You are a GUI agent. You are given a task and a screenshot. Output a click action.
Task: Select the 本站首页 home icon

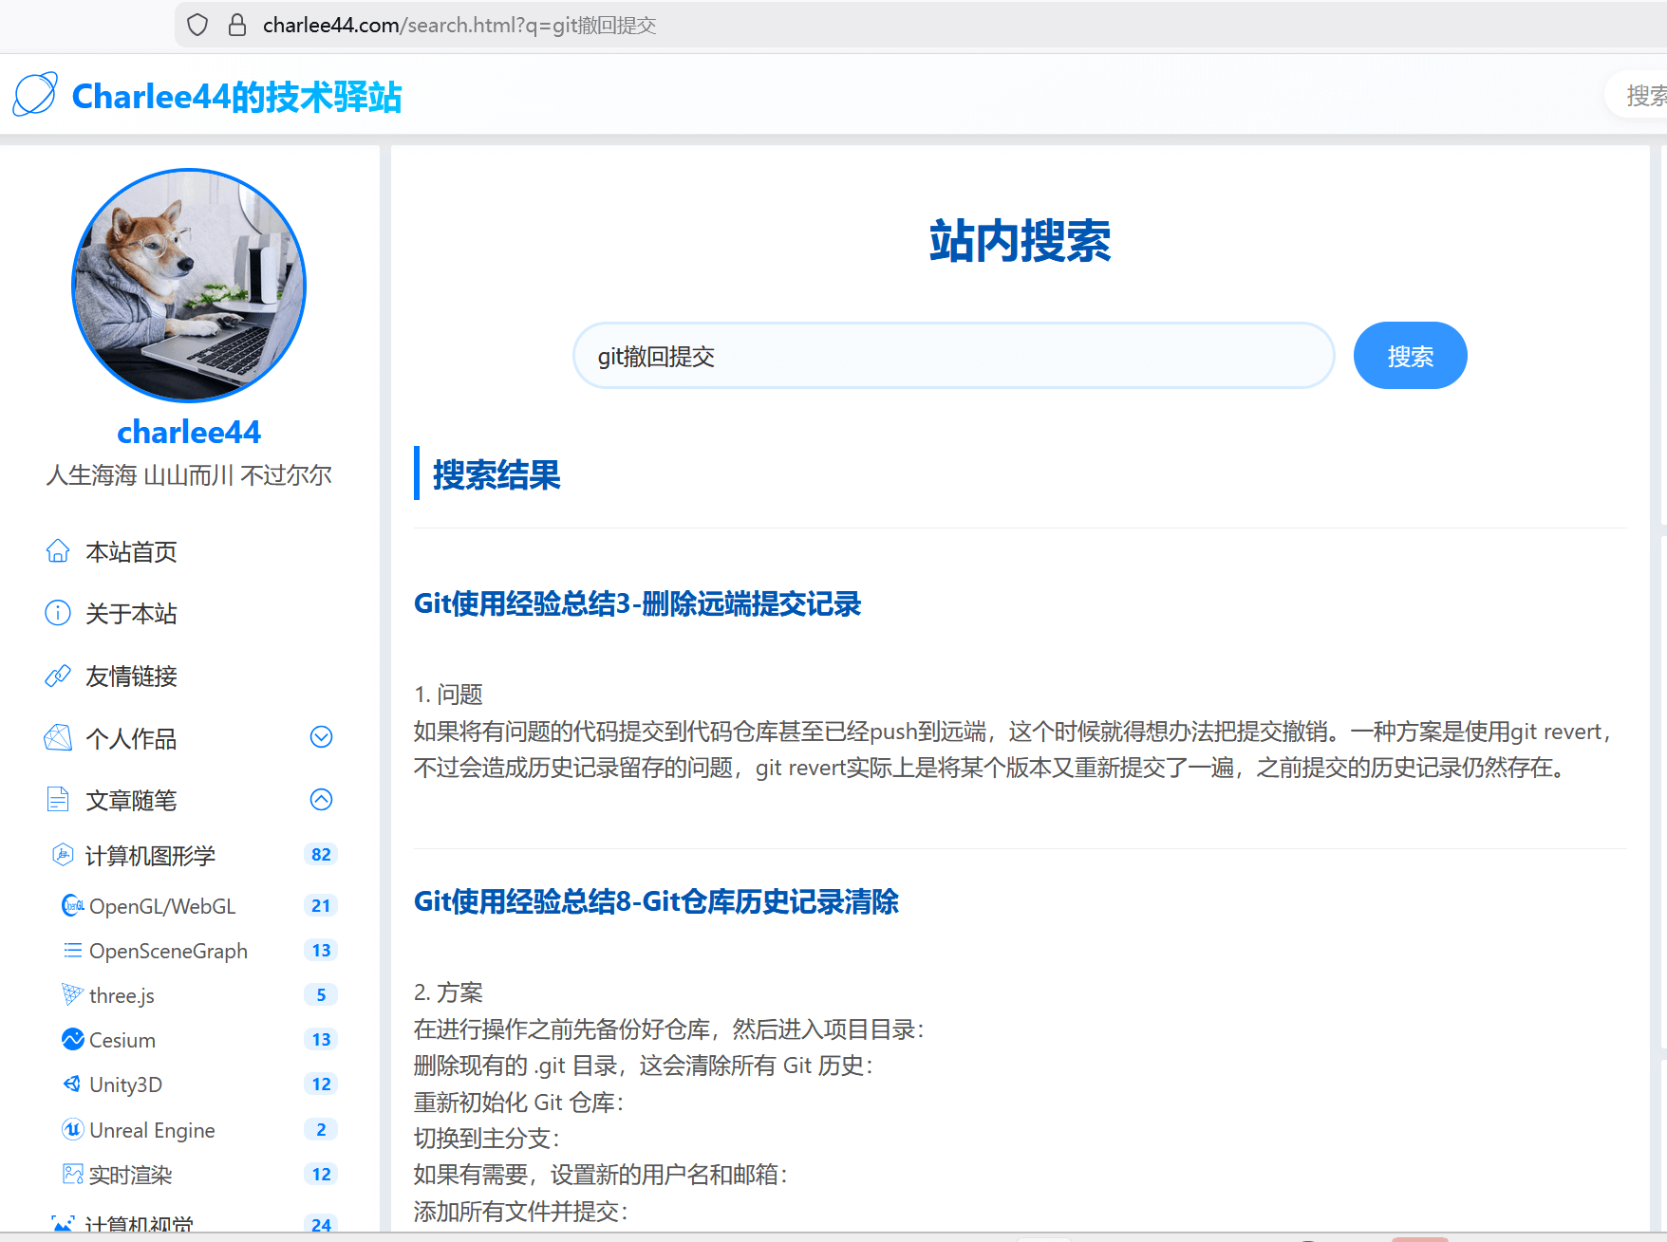tap(58, 550)
